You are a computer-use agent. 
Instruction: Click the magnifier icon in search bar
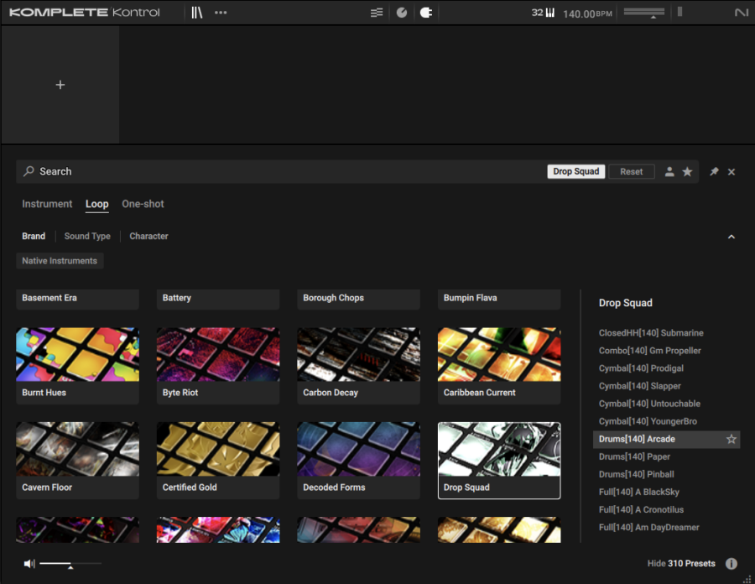(x=29, y=171)
